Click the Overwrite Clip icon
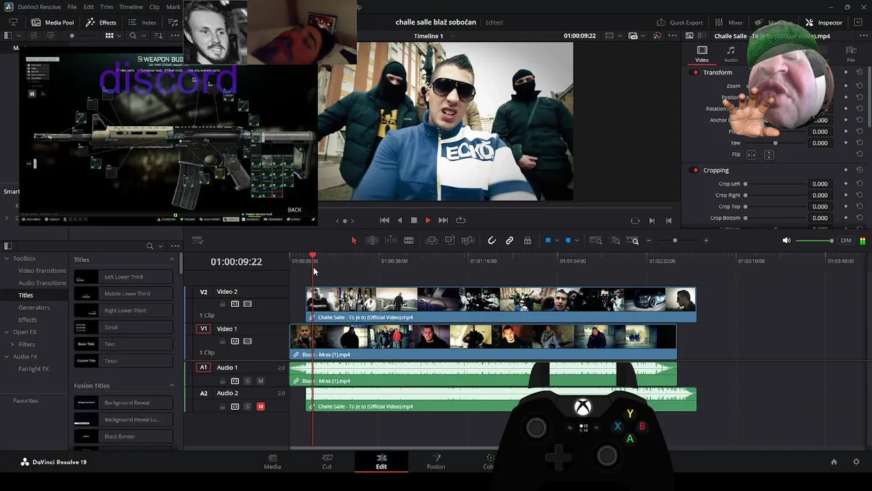This screenshot has height=491, width=872. click(450, 241)
